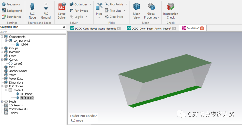Add an RLC Node
242x125 pixels.
(x=32, y=11)
